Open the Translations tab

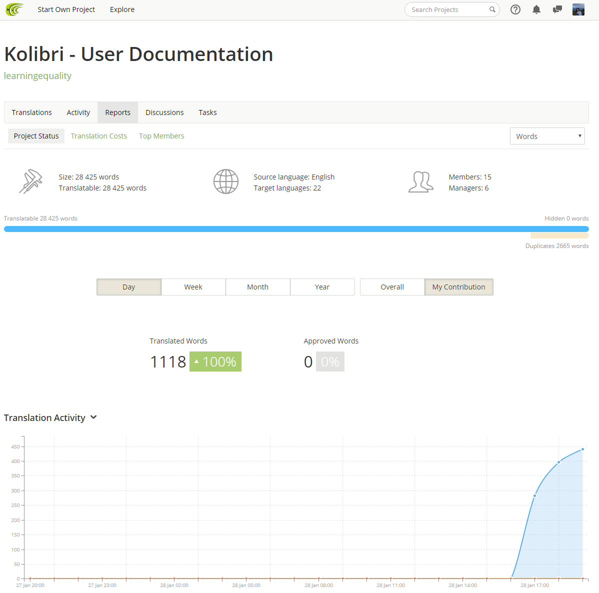(x=32, y=112)
